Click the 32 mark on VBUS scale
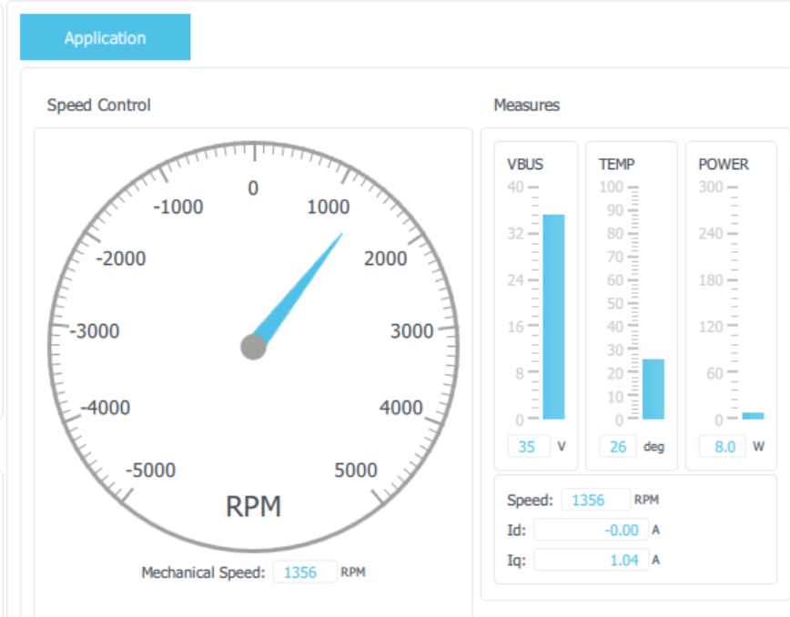 515,234
